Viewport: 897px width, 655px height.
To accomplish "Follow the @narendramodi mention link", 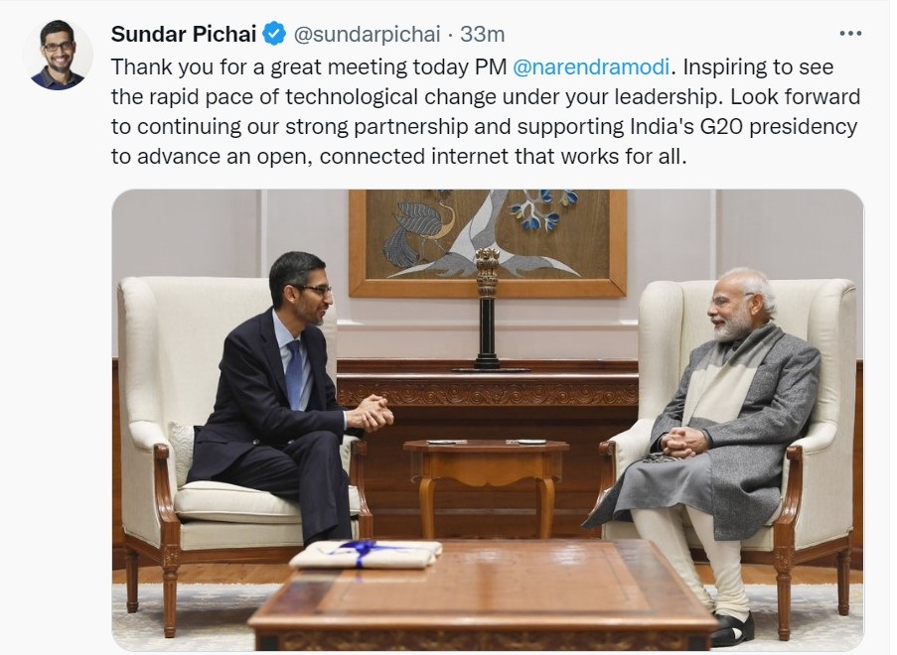I will [x=592, y=67].
